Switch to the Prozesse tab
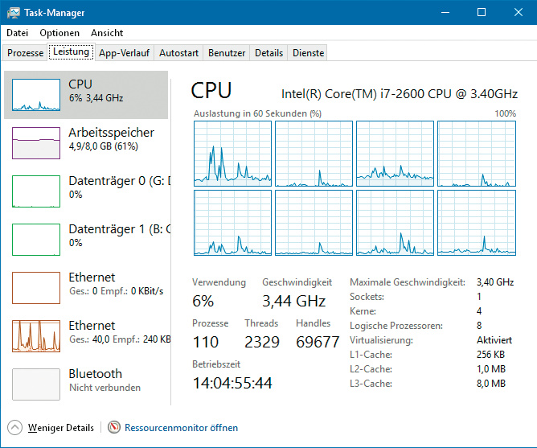Viewport: 537px width, 448px height. [25, 53]
